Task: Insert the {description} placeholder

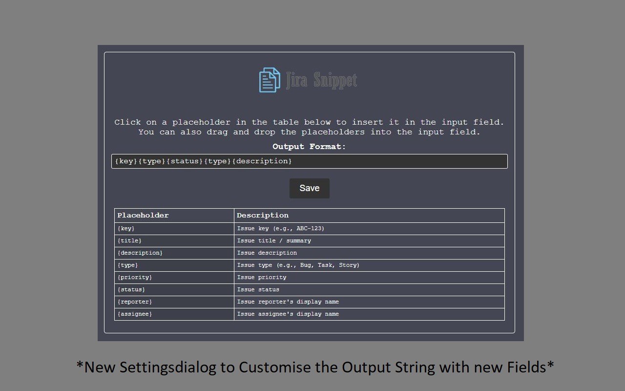Action: (174, 253)
